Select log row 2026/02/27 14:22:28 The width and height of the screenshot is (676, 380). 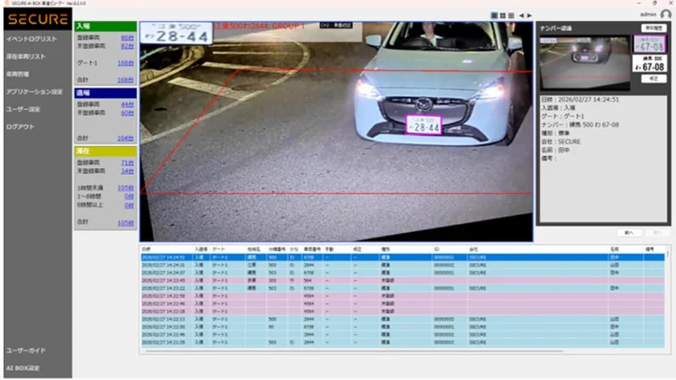pyautogui.click(x=402, y=311)
